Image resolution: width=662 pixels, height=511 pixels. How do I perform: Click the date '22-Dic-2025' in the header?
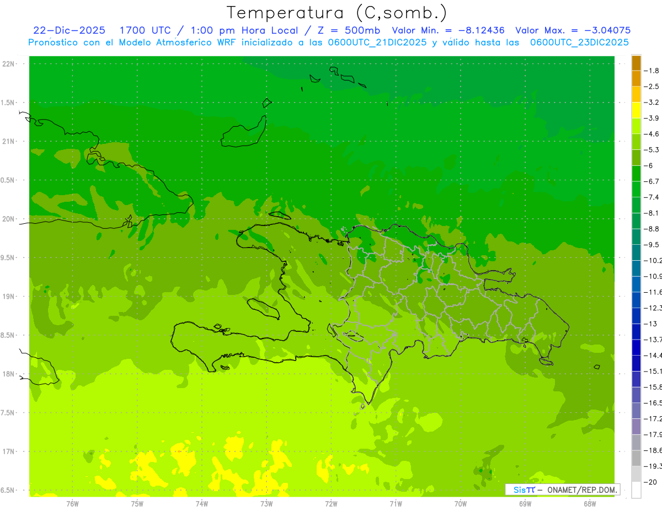click(x=69, y=30)
